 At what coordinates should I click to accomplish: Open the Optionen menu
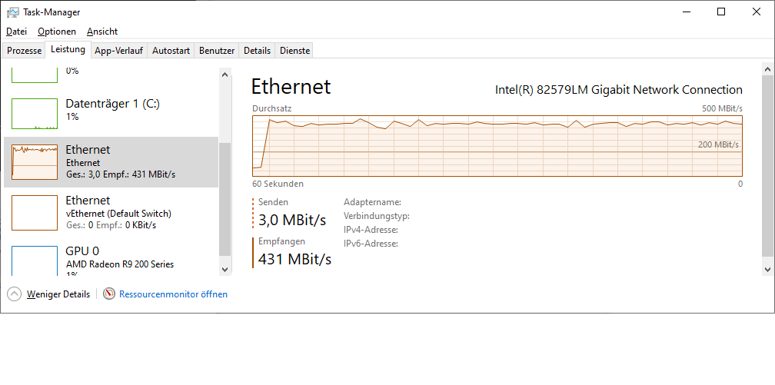[57, 32]
